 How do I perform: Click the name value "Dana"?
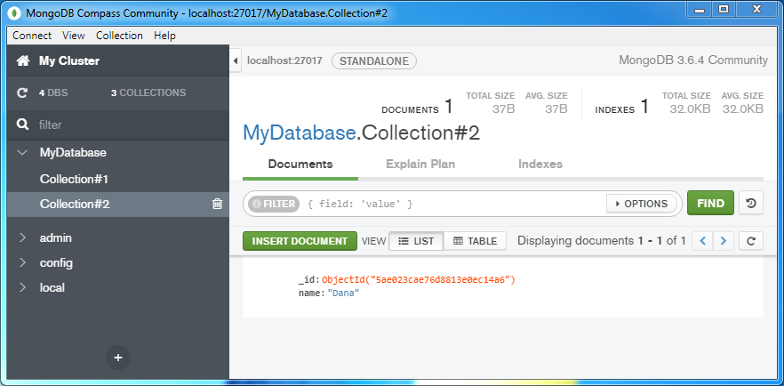coord(343,294)
